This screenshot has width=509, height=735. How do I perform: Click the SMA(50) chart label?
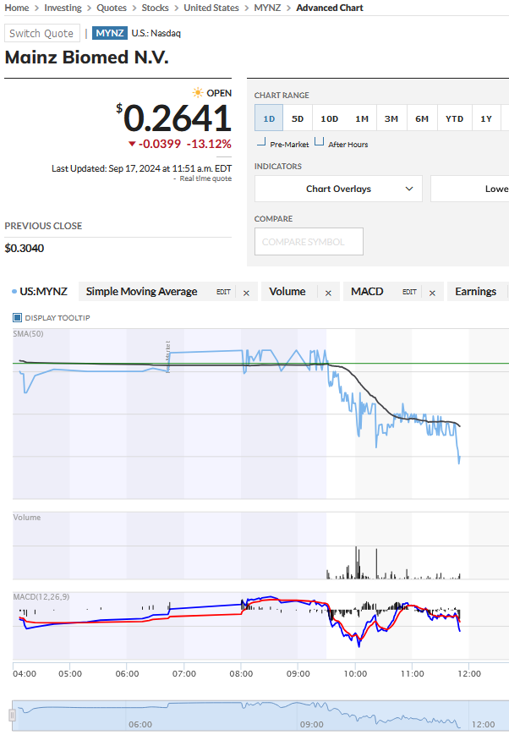point(28,334)
